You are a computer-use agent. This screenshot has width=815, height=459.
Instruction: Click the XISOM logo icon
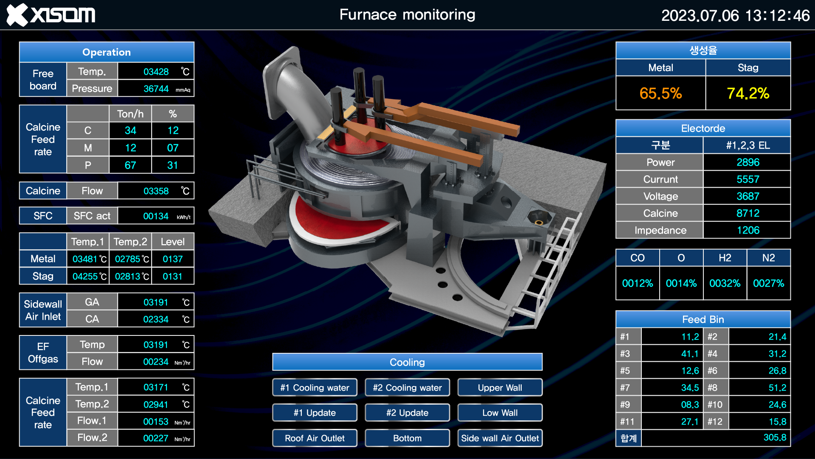(18, 15)
